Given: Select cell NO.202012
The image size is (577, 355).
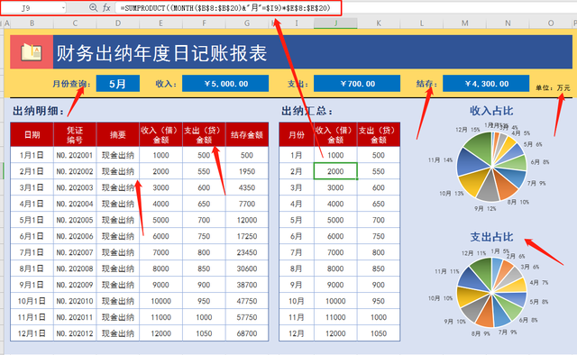Looking at the screenshot, I should 75,333.
